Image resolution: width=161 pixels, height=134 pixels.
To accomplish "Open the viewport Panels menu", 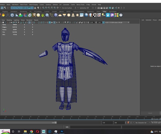I will pos(36,20).
